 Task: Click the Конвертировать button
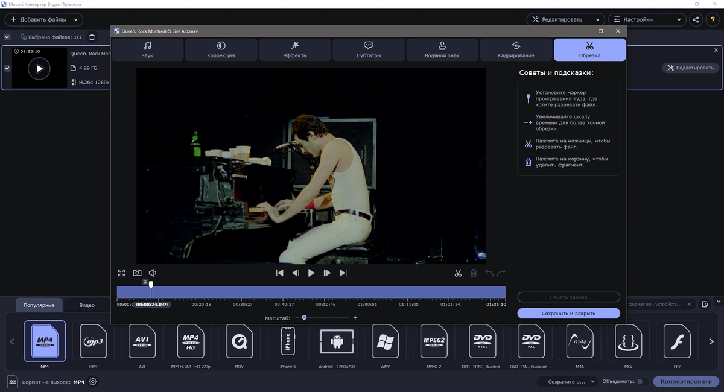(x=686, y=382)
